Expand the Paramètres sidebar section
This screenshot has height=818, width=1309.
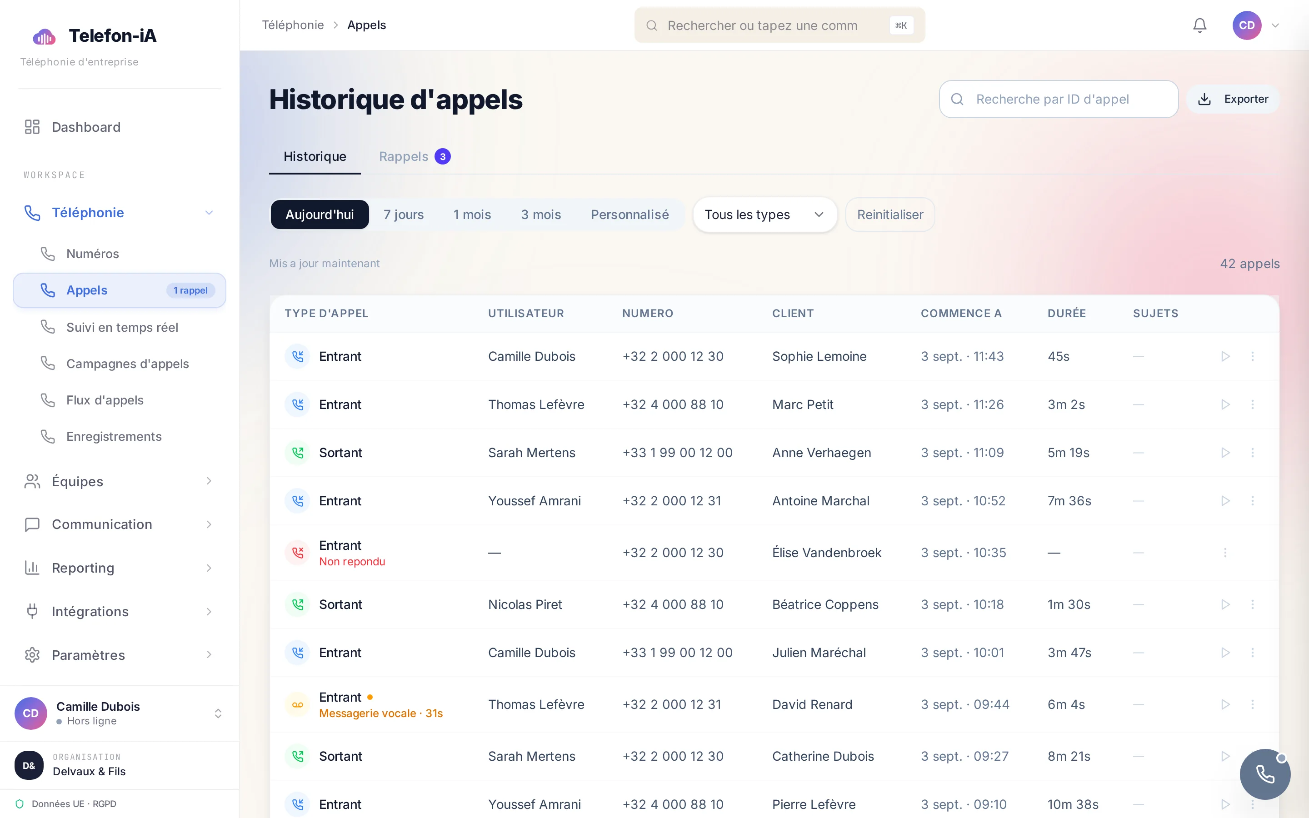point(209,654)
